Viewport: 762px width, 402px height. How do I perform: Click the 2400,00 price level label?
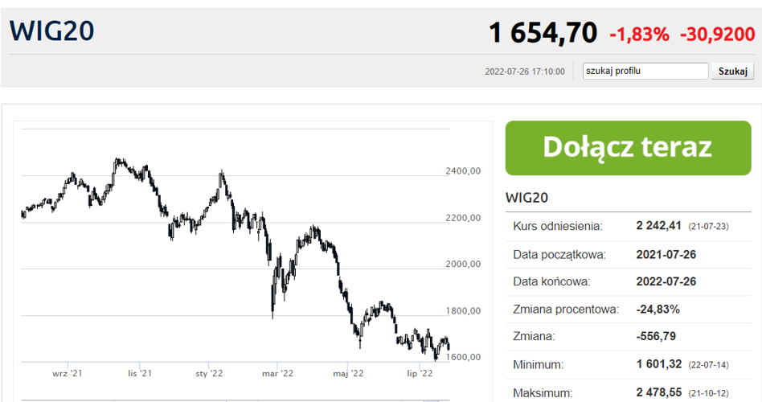pyautogui.click(x=463, y=171)
